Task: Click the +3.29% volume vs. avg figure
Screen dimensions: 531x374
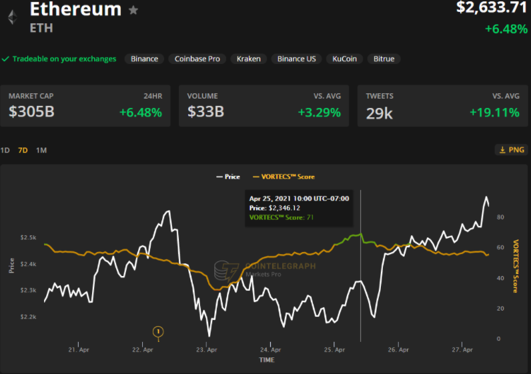Action: (319, 113)
